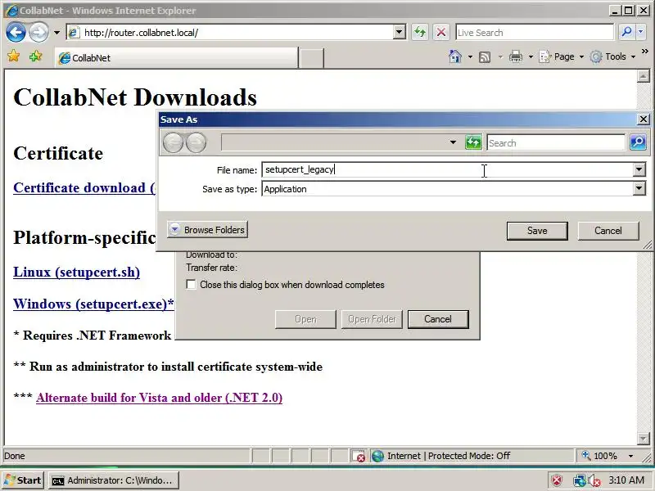
Task: Open the Tools menu
Action: tap(612, 56)
